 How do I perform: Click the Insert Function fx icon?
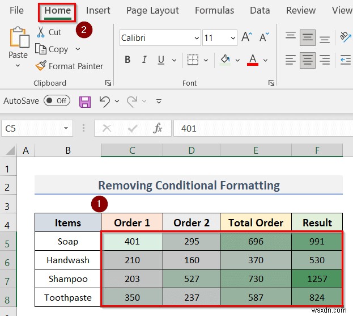pos(158,128)
